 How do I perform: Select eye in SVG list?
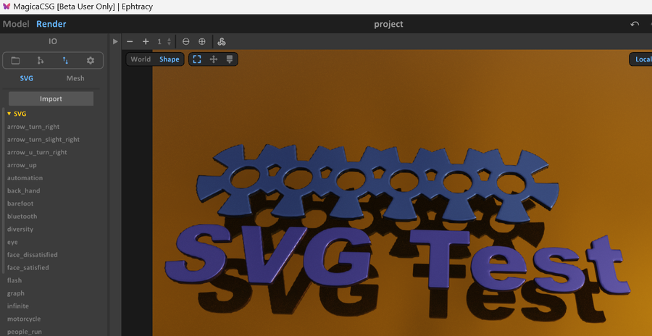point(12,242)
